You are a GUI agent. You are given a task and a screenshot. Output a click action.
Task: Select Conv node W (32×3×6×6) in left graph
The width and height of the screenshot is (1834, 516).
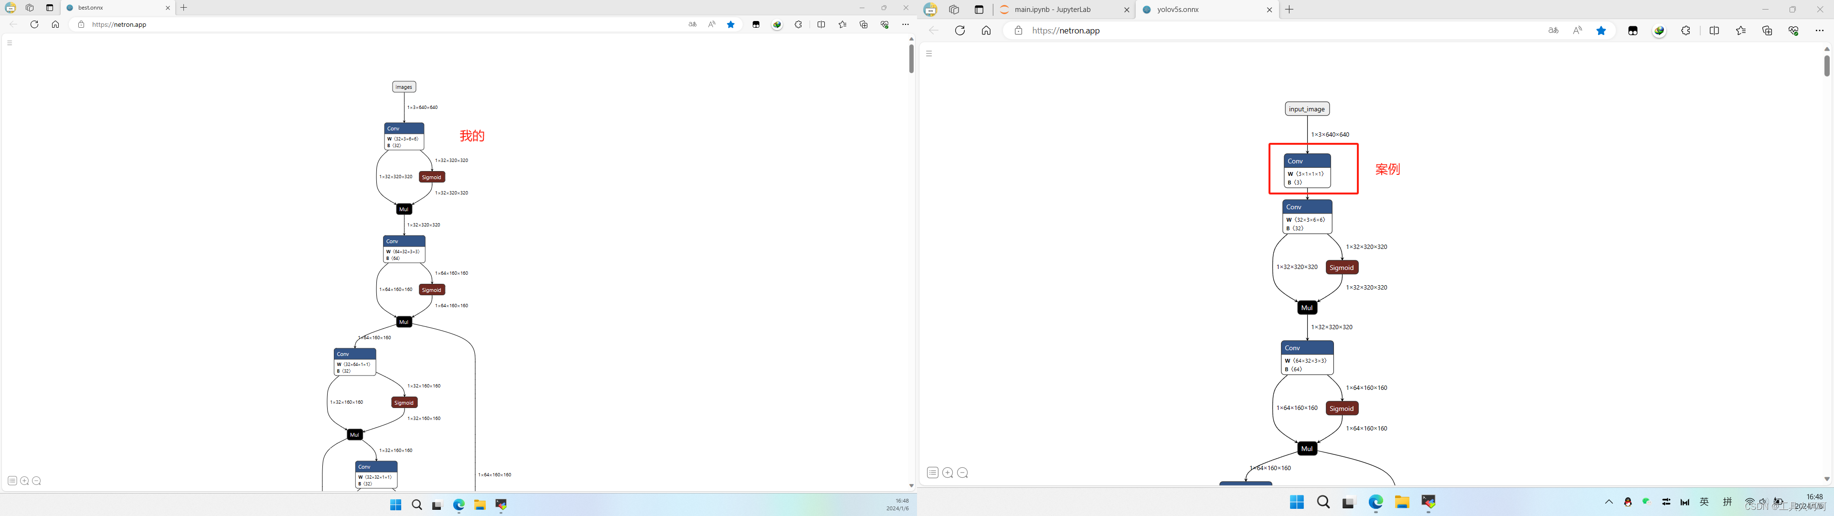coord(405,137)
